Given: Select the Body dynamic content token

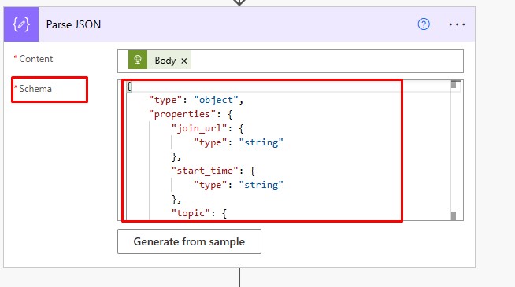Looking at the screenshot, I should coord(160,61).
